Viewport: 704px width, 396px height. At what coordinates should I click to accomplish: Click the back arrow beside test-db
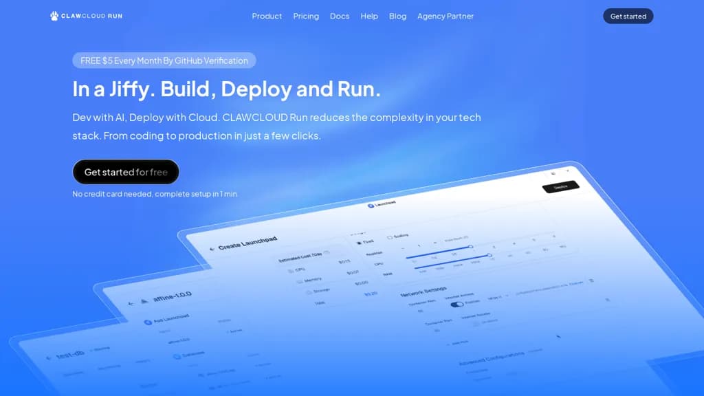click(49, 358)
